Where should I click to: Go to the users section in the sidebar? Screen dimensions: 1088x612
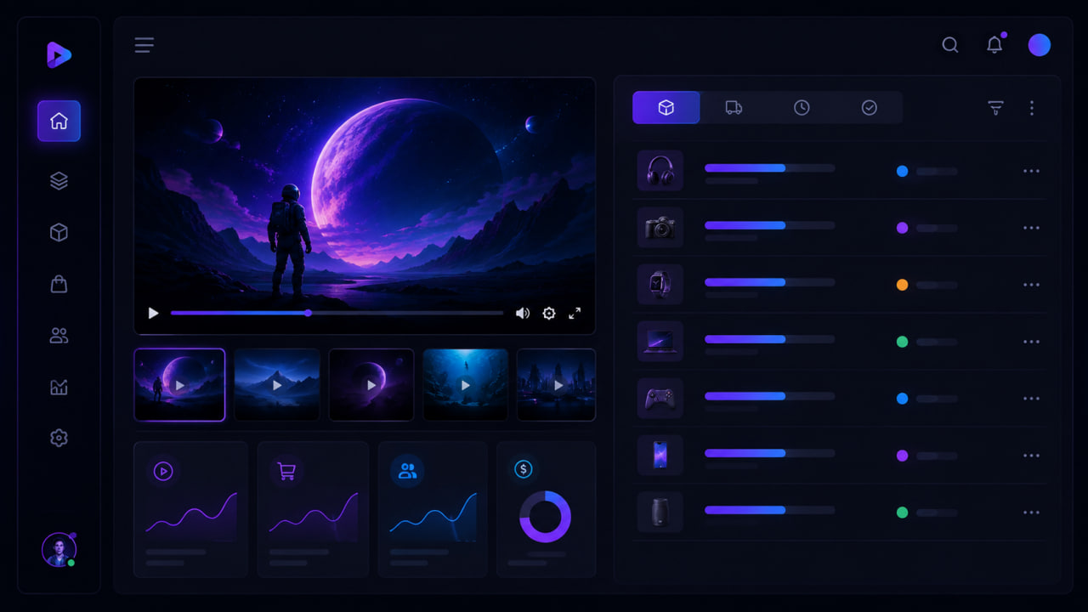(59, 336)
